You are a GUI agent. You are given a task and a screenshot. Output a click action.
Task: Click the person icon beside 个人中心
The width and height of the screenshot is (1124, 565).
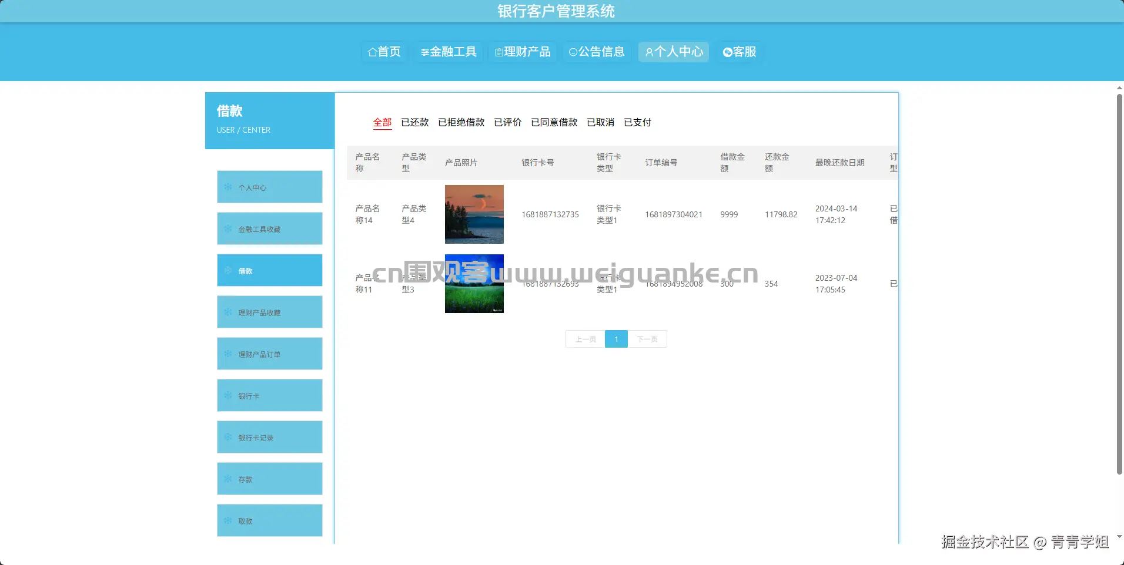649,52
